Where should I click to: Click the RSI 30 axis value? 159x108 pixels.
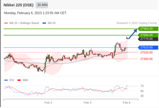tap(142, 96)
